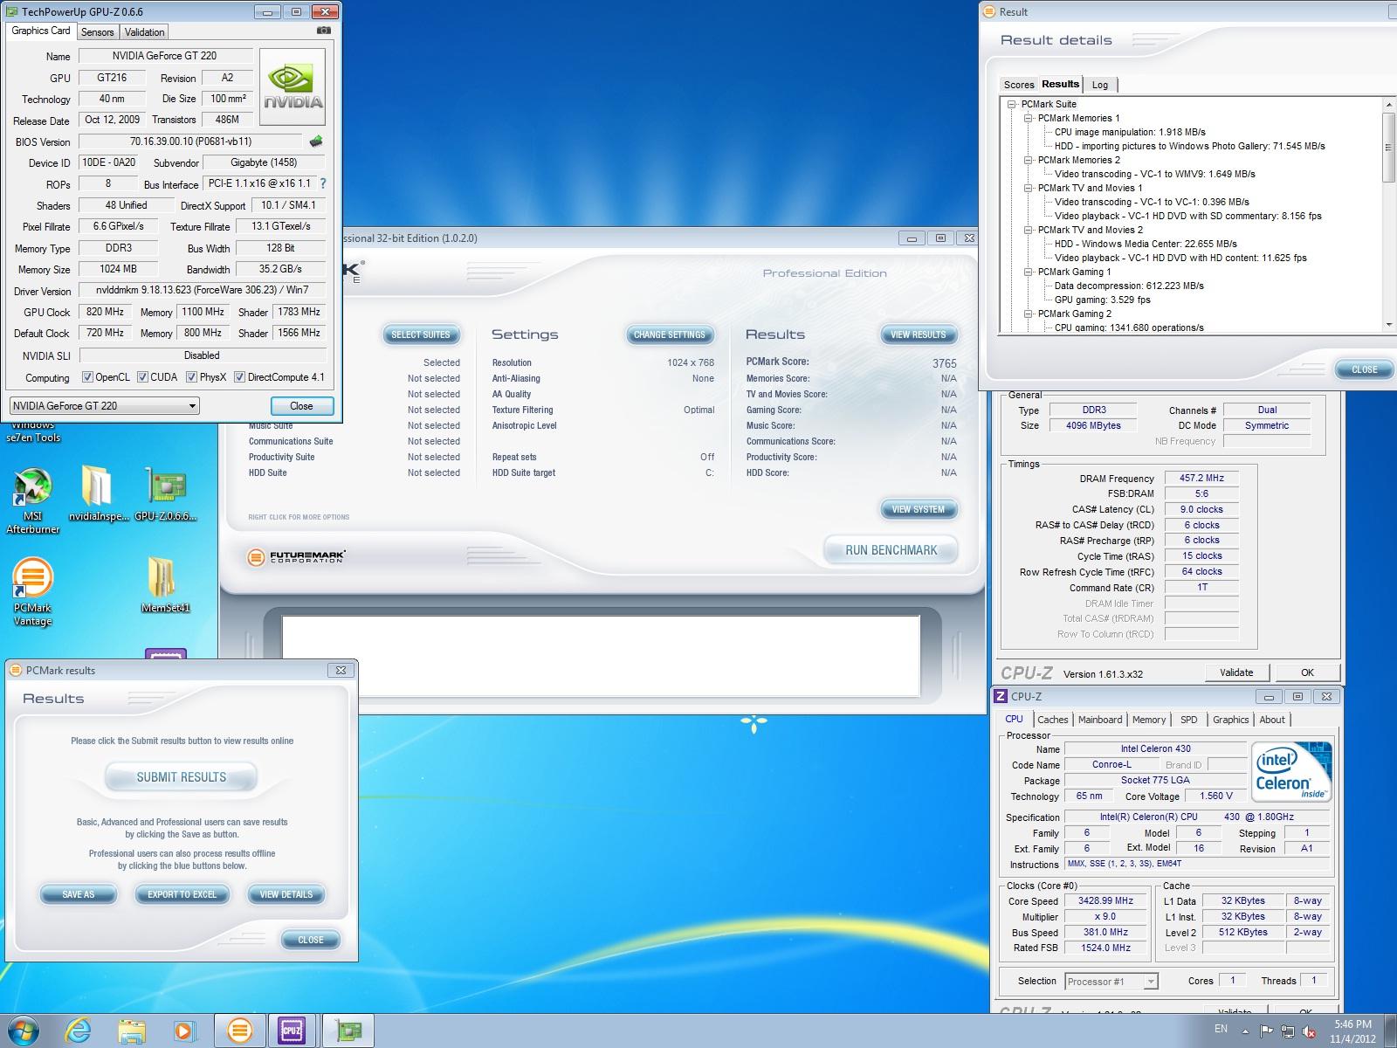Click the Intel Celeron inside logo

click(x=1291, y=771)
